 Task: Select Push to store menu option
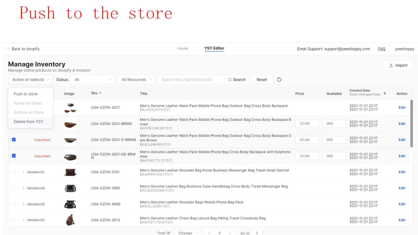click(x=26, y=94)
